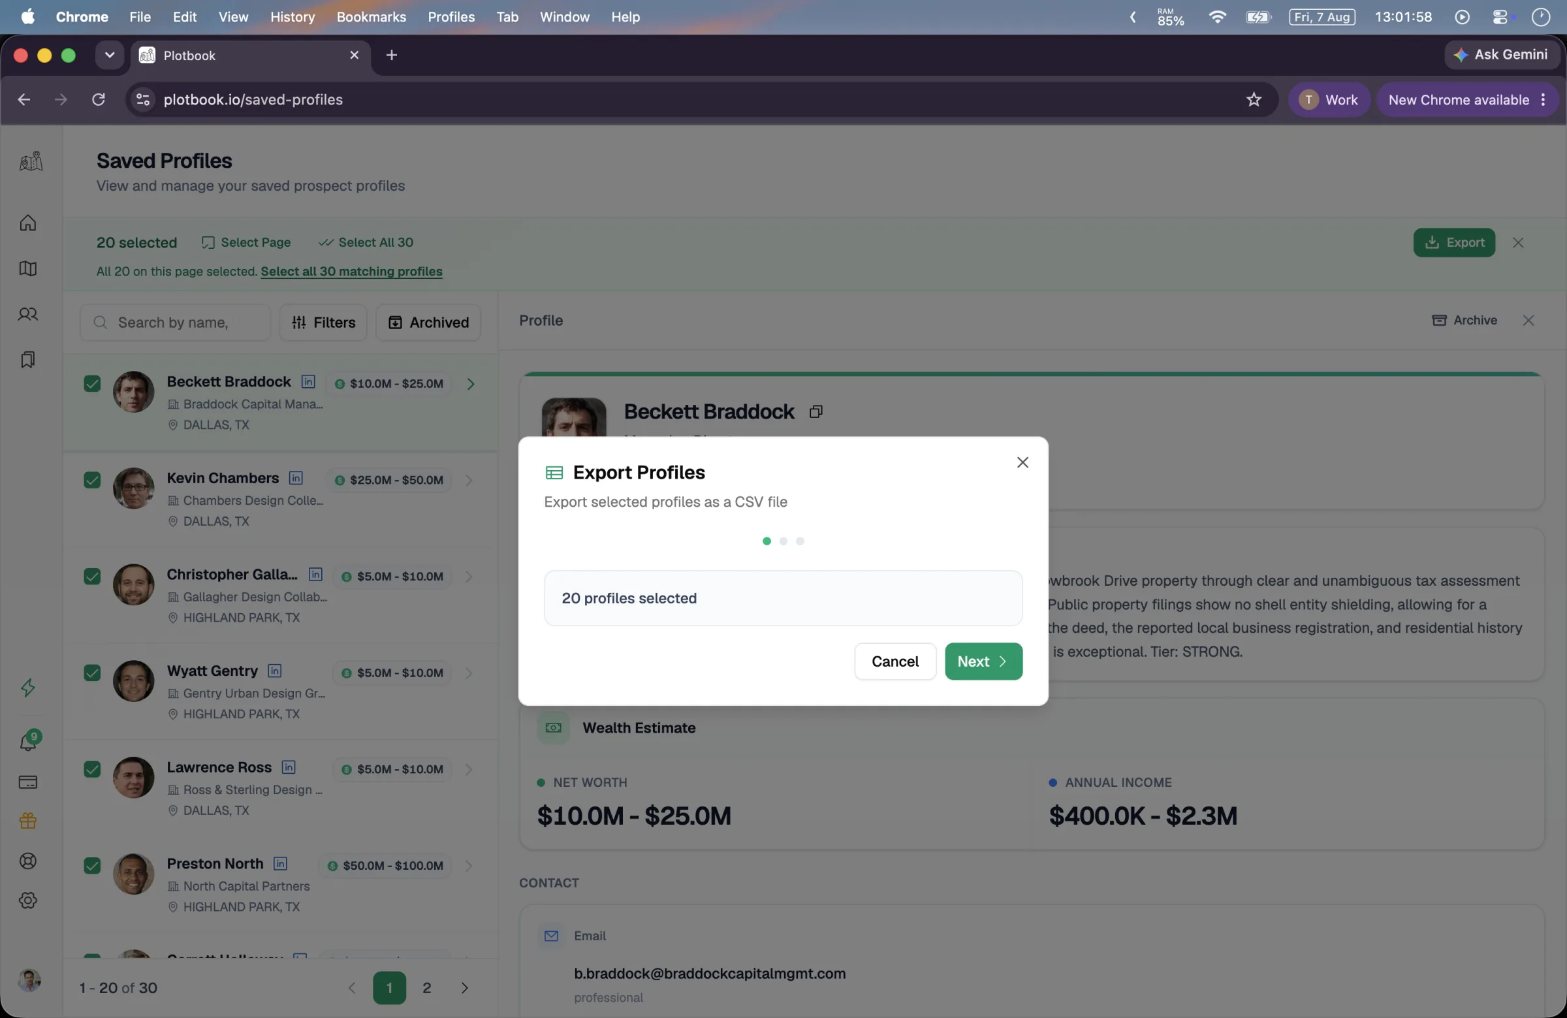Viewport: 1567px width, 1018px height.
Task: Open the Edit menu
Action: click(x=184, y=17)
